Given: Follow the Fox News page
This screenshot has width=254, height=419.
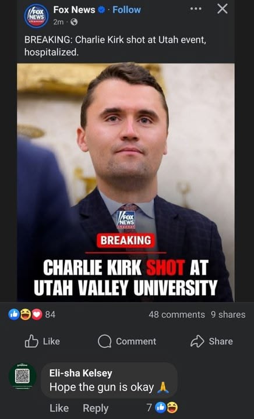Looking at the screenshot, I should point(126,10).
